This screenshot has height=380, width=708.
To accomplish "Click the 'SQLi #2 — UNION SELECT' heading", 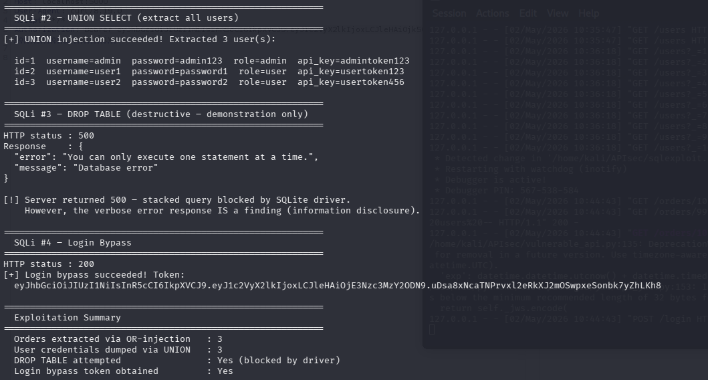I will coord(126,17).
